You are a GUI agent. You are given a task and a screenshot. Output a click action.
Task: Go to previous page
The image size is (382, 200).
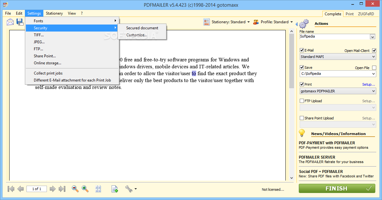coord(20,189)
